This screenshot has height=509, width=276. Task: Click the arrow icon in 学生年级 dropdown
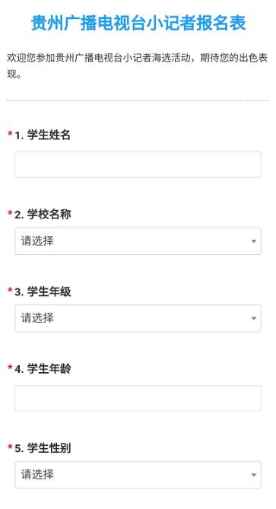coord(254,319)
